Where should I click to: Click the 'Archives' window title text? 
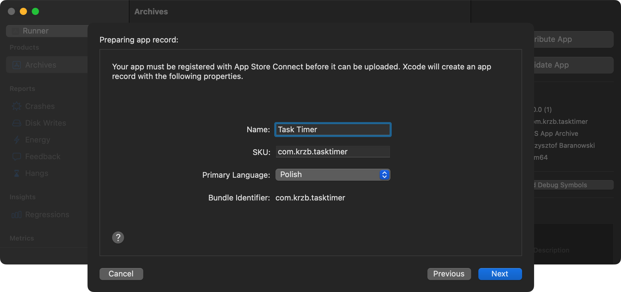click(x=151, y=12)
